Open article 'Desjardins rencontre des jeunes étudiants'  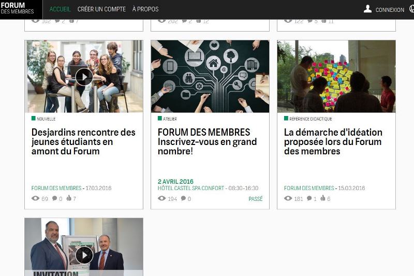click(83, 142)
